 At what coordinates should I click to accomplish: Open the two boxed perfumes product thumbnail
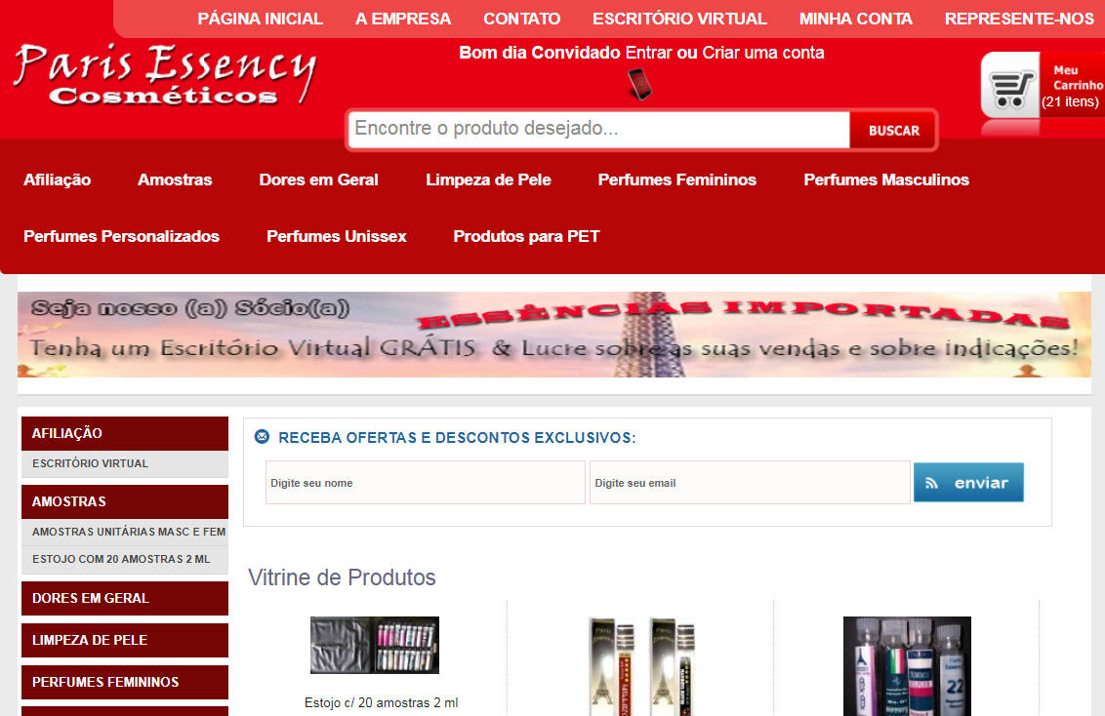point(641,666)
